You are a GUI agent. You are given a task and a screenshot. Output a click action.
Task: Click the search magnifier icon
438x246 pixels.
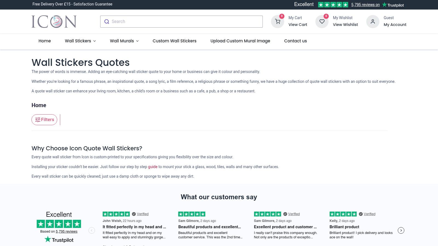click(107, 22)
